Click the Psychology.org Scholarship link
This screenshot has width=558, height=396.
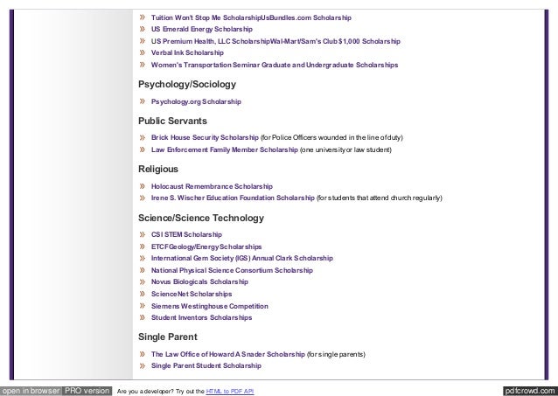(x=196, y=101)
